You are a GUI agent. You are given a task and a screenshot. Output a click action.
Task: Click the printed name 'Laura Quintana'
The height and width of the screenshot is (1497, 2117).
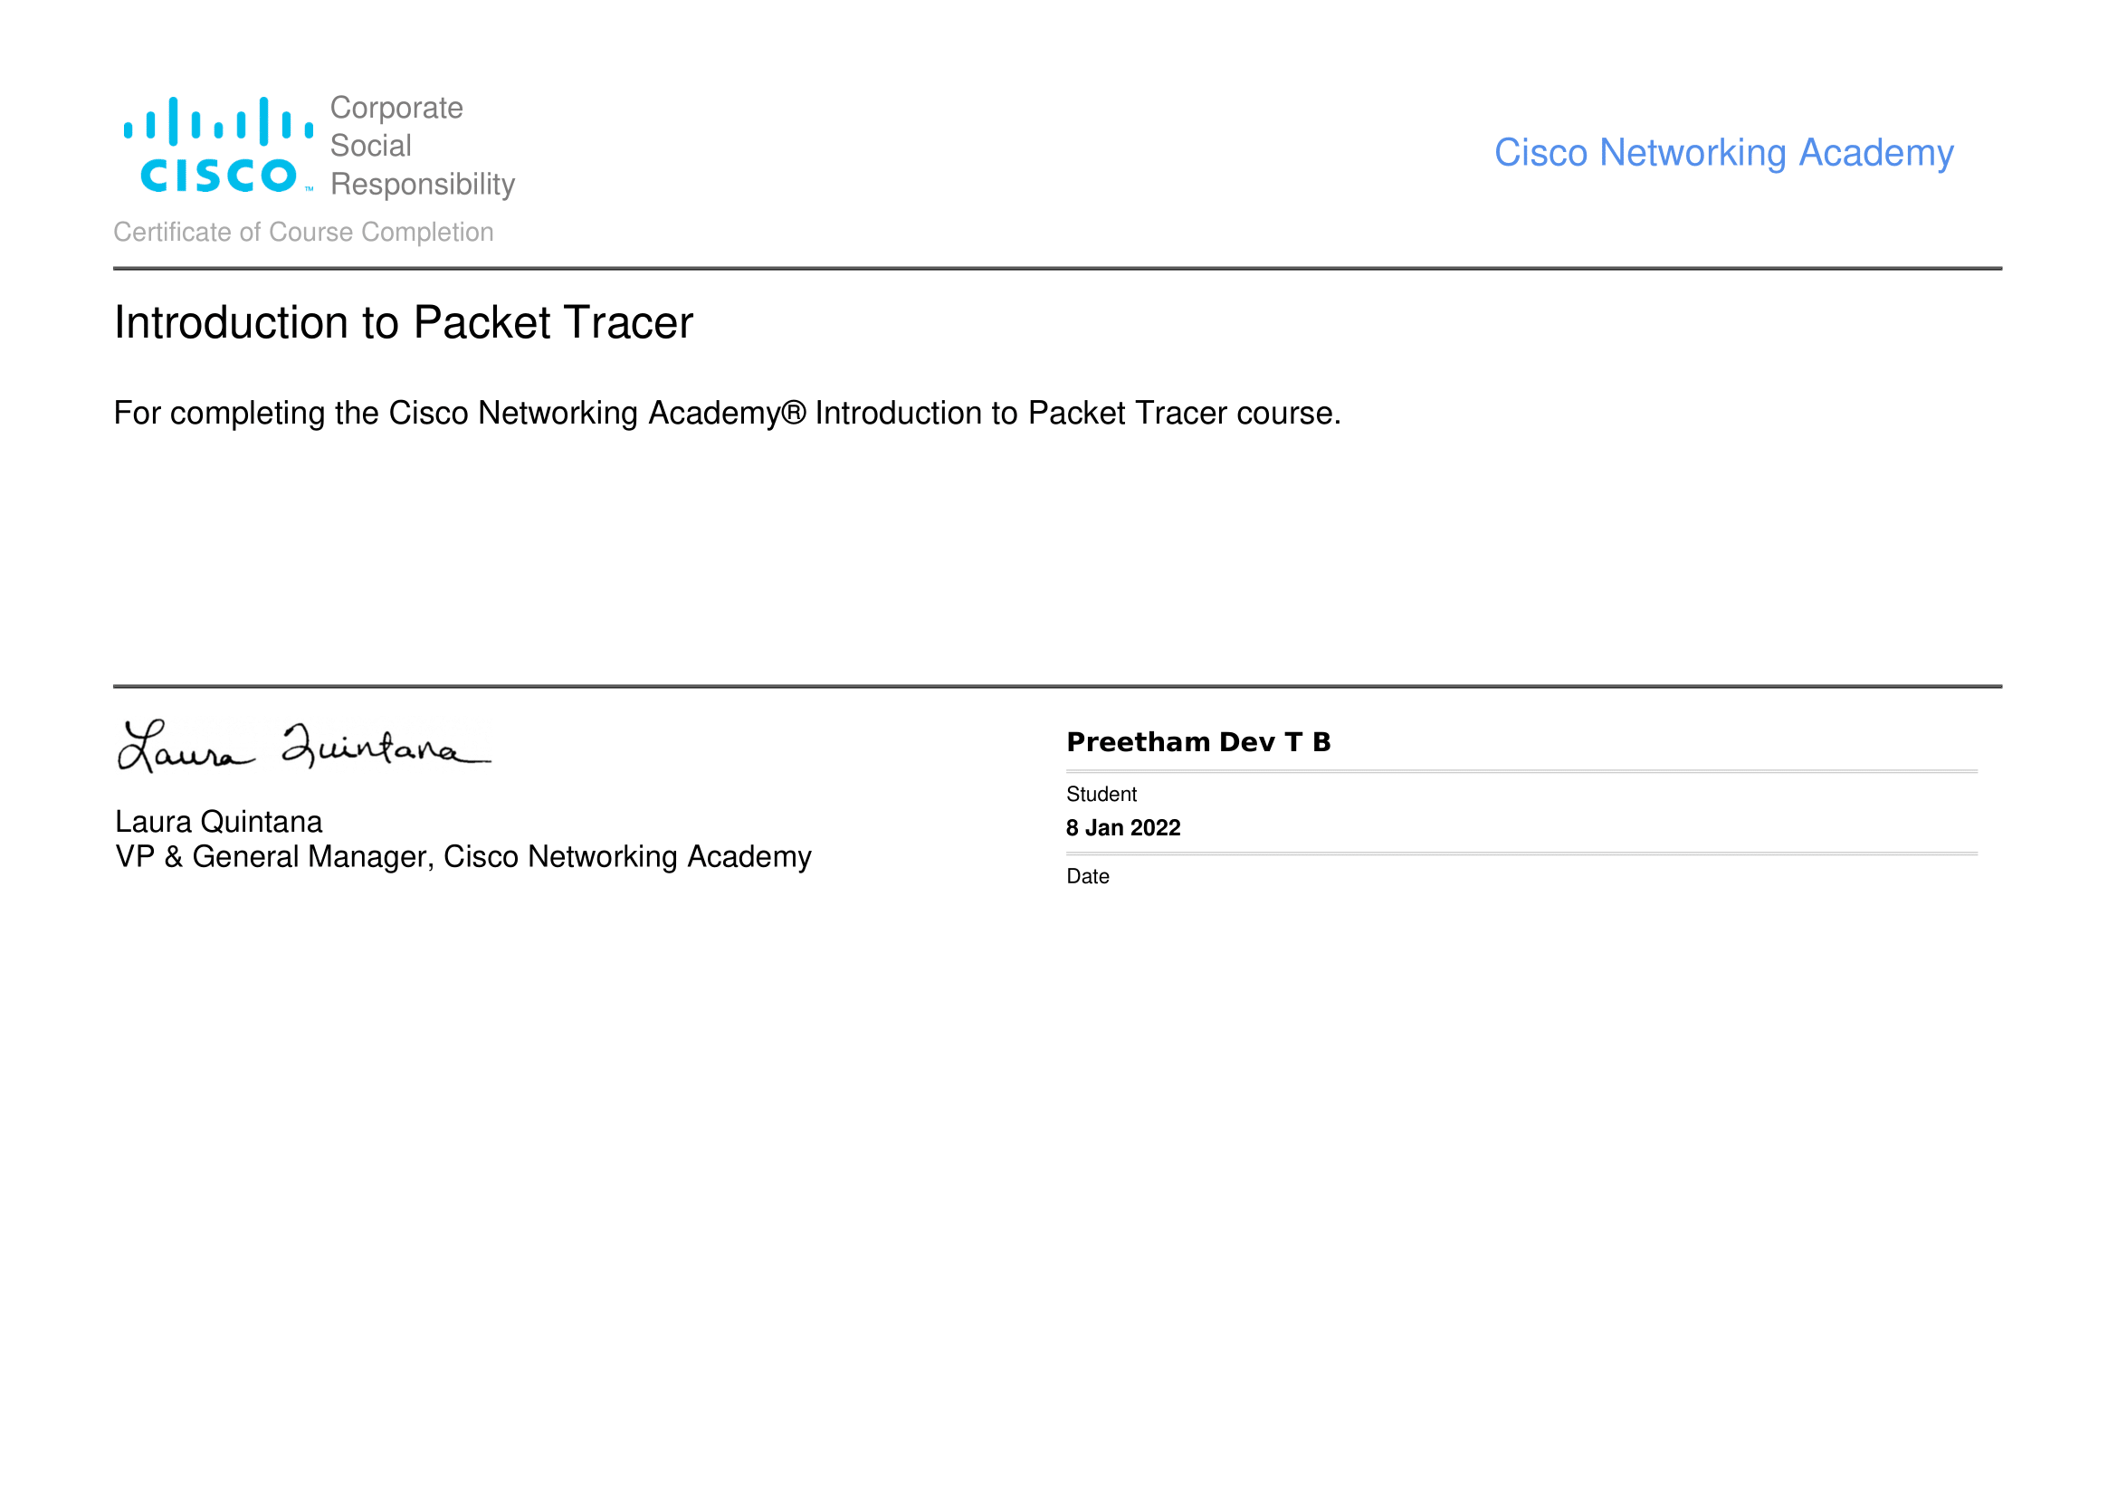pos(218,821)
